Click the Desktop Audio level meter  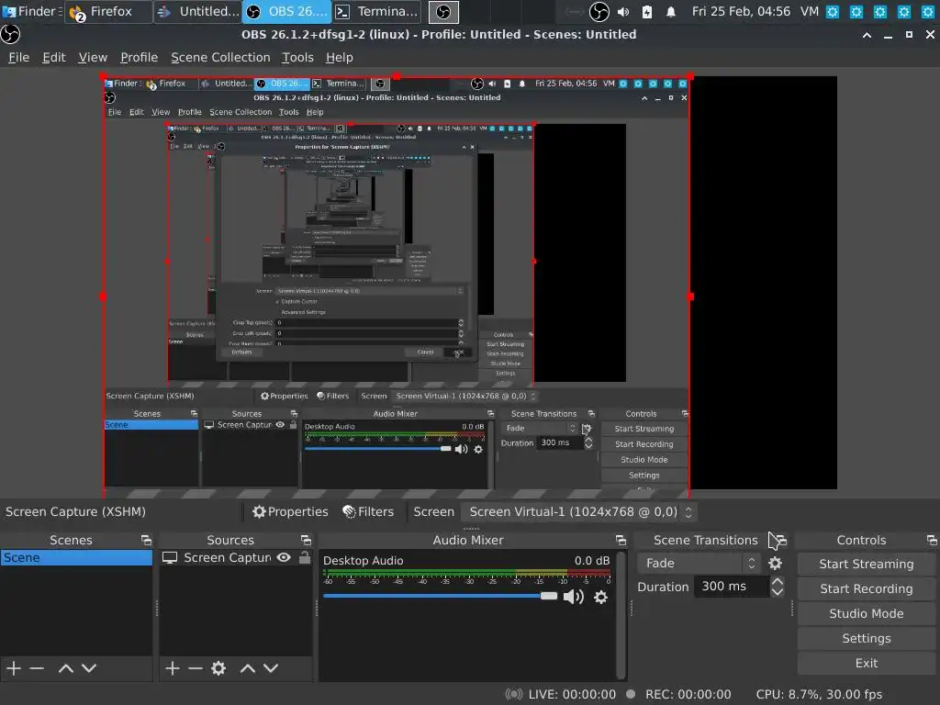(x=467, y=575)
